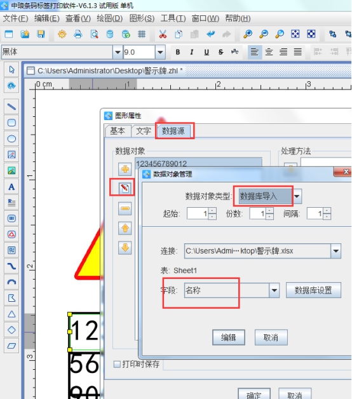Copy selection with the copy icon

tap(179, 34)
